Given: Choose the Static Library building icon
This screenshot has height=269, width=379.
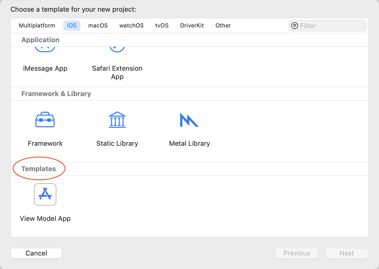Looking at the screenshot, I should click(117, 120).
